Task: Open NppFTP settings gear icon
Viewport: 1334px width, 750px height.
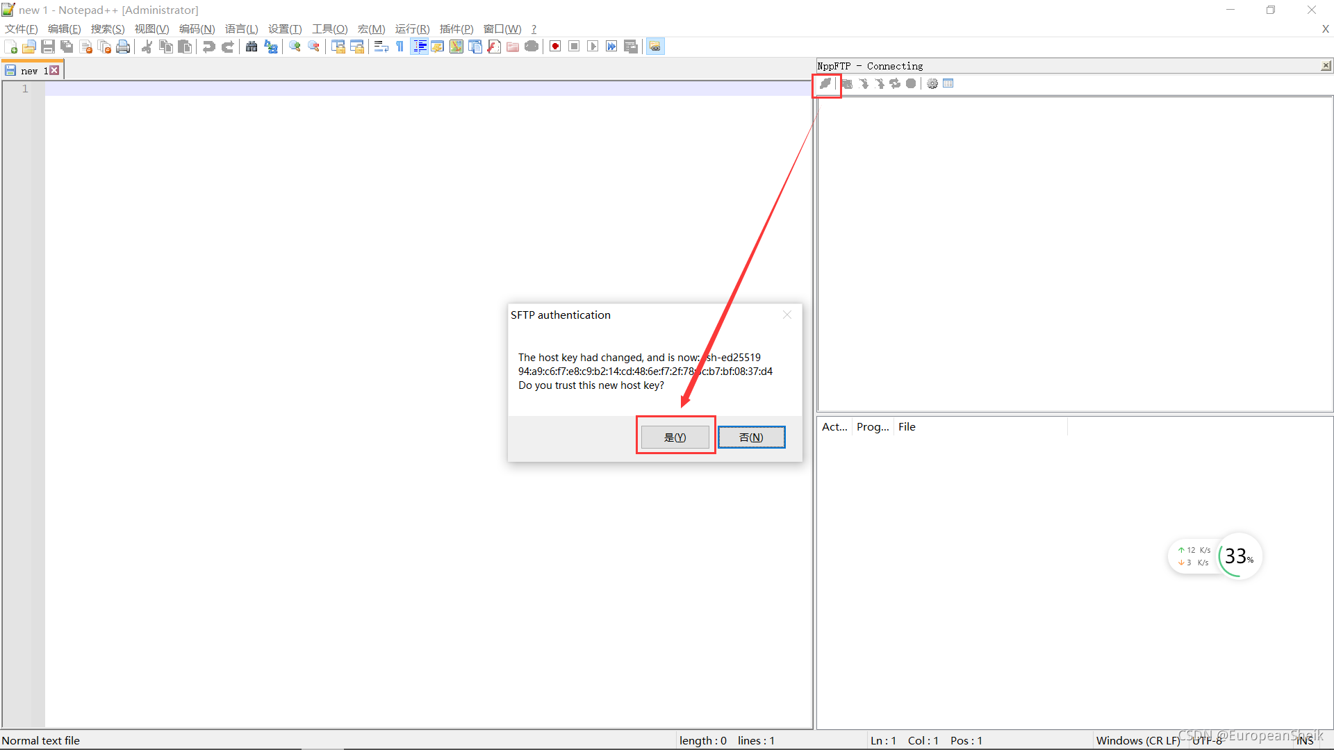Action: click(932, 83)
